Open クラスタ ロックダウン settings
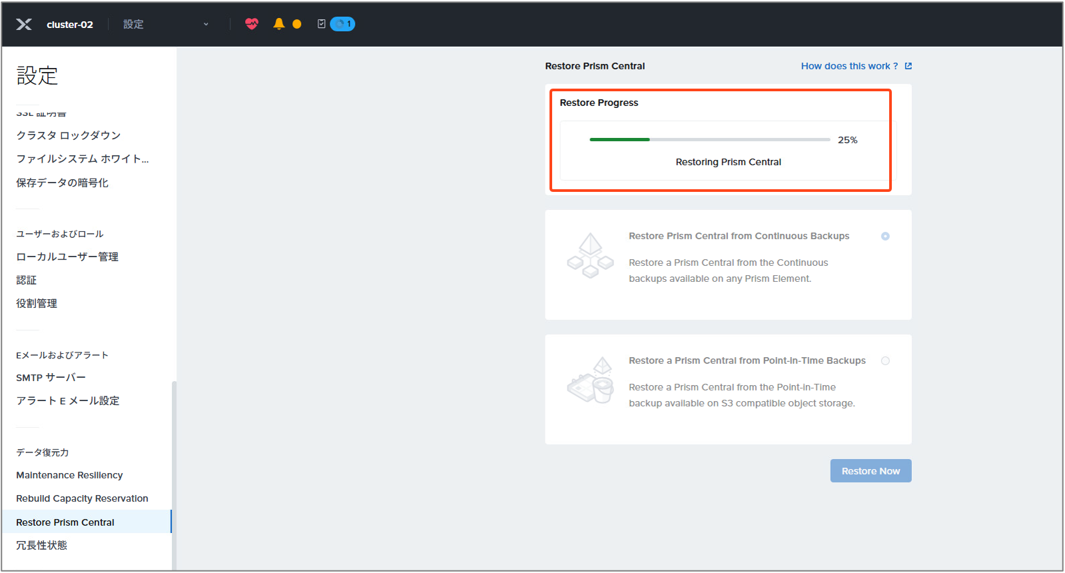This screenshot has width=1065, height=573. 69,135
